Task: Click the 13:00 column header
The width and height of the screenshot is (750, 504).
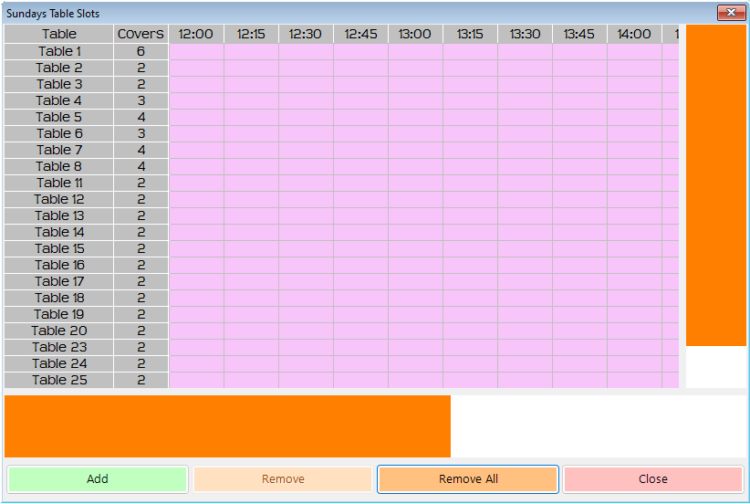Action: (x=415, y=34)
